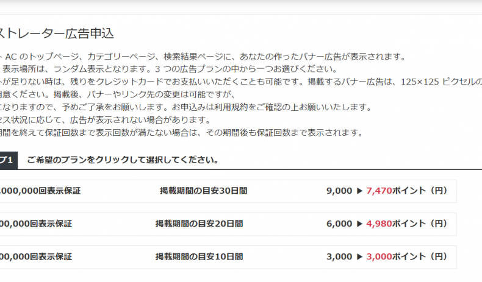Click the red 3,000 point price
Screen dimensions: 482x282
click(x=379, y=256)
